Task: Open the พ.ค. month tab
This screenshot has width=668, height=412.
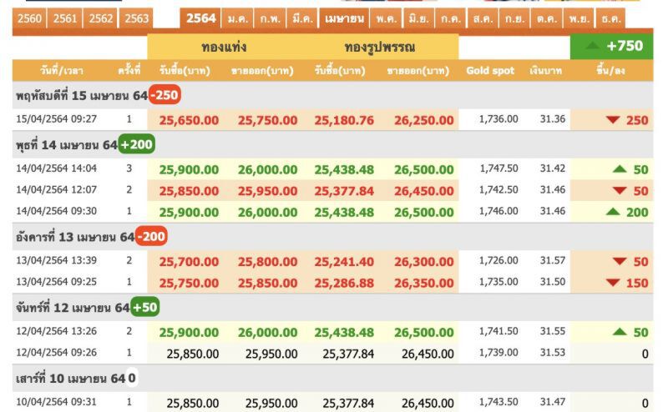Action: [x=386, y=18]
